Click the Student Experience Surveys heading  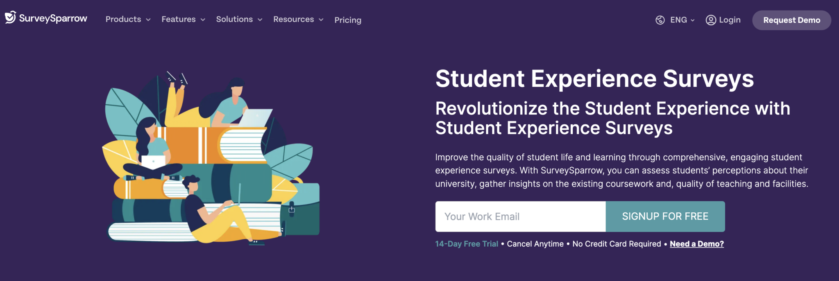(x=595, y=79)
